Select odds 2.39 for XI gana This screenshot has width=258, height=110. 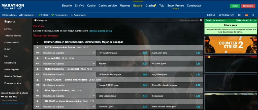pos(145,64)
